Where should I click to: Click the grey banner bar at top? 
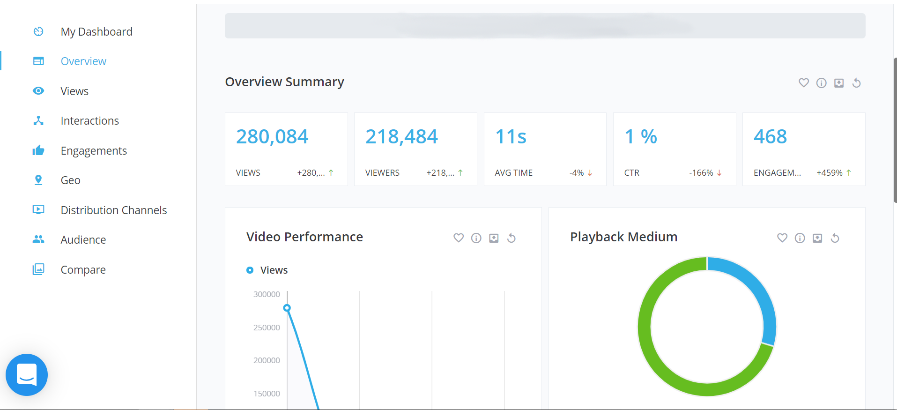[x=545, y=26]
